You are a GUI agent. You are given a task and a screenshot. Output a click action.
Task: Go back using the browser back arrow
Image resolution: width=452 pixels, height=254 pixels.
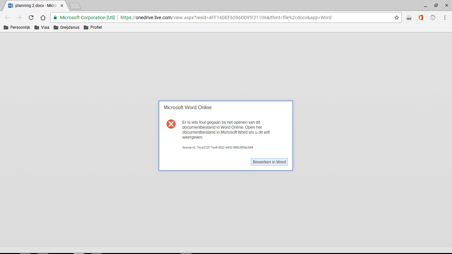tap(7, 18)
